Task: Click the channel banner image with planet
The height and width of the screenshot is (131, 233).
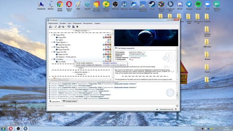Action: [146, 38]
